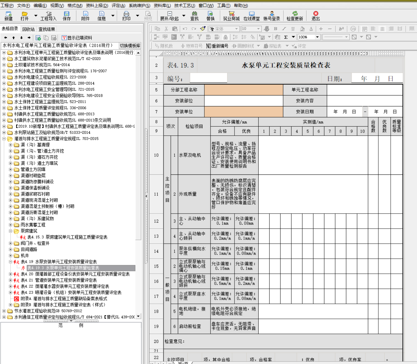Open the dropdown arrow next to 打印
The height and width of the screenshot is (364, 417).
click(138, 16)
